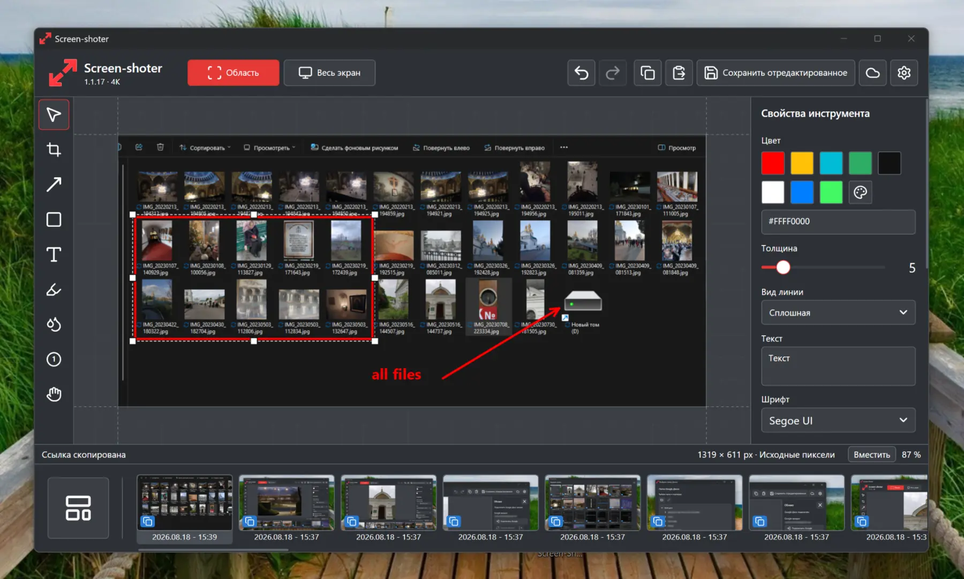Image resolution: width=964 pixels, height=579 pixels.
Task: Pick the rectangle shape tool
Action: 54,219
